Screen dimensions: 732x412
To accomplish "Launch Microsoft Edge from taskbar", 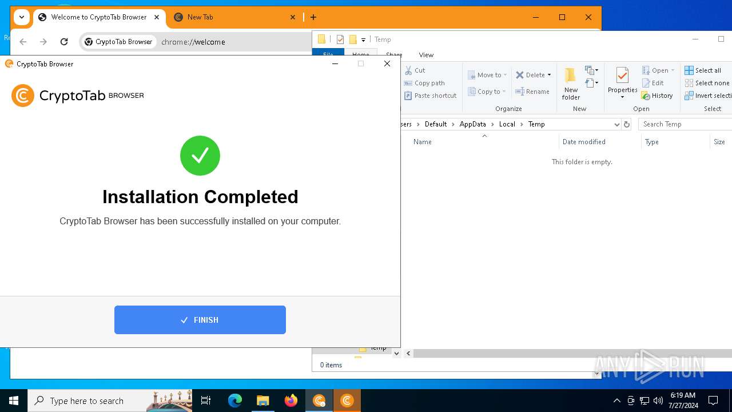I will coord(235,401).
